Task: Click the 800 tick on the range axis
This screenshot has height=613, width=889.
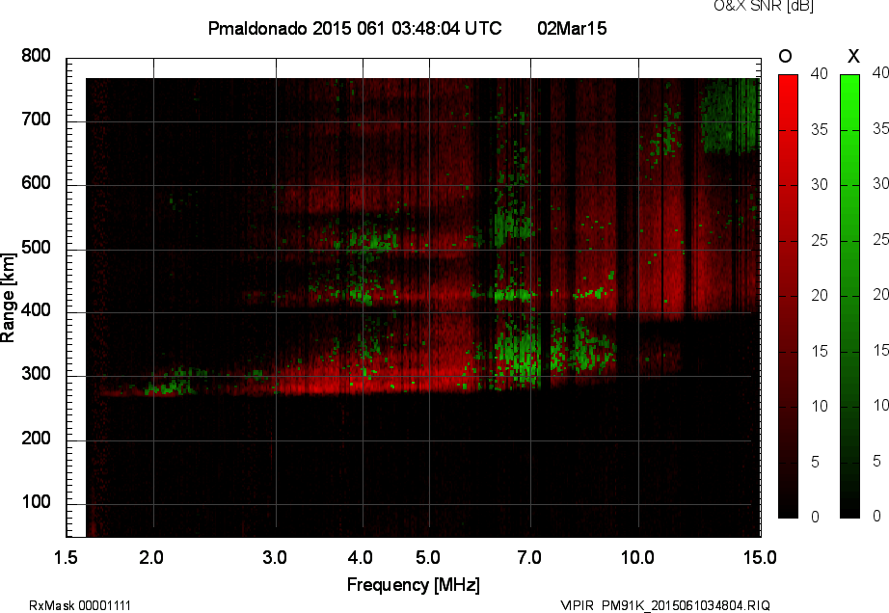Action: (36, 56)
